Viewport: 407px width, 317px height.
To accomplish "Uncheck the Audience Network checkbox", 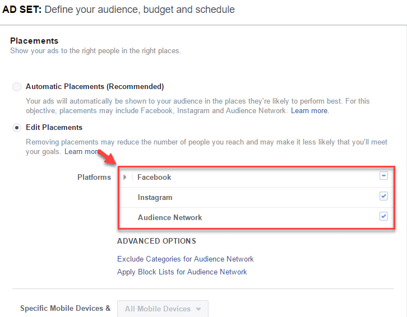I will [x=383, y=216].
